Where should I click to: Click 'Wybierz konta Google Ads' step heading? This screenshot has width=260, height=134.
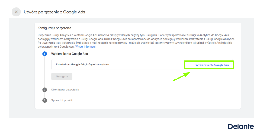(x=69, y=54)
